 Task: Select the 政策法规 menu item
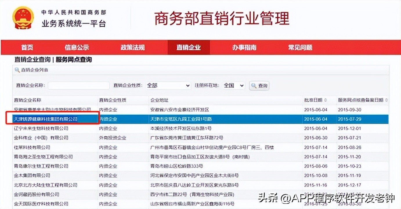click(x=133, y=48)
